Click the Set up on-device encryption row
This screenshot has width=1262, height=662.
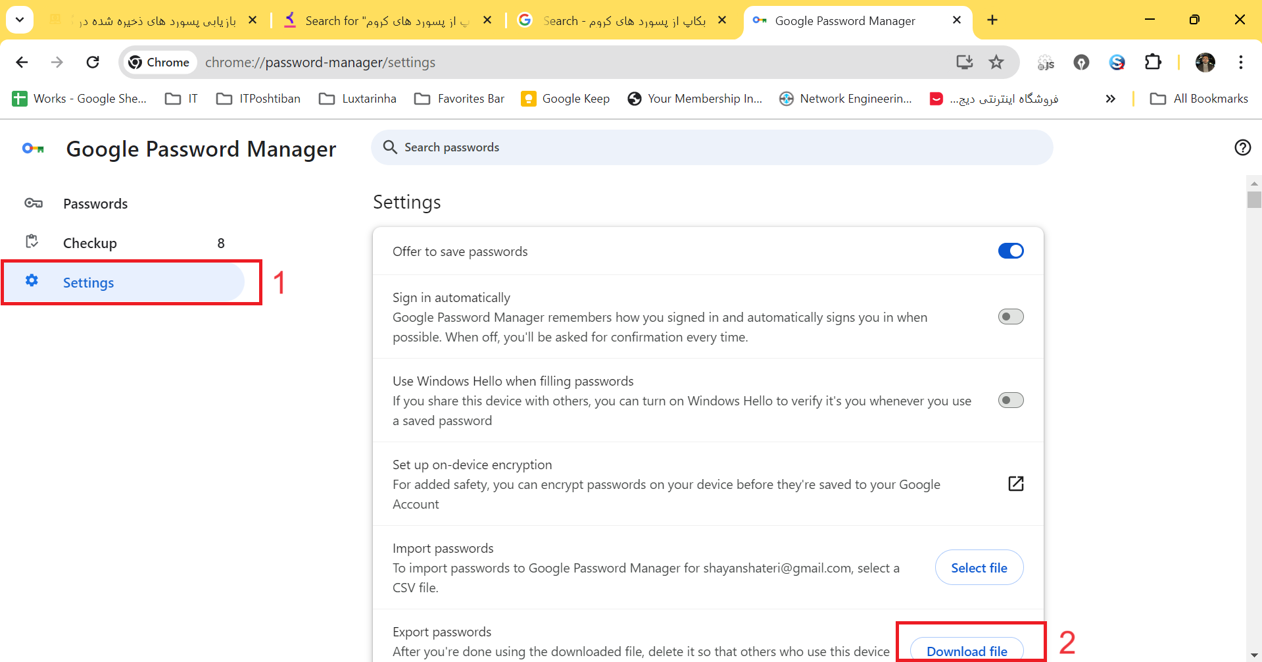[x=708, y=484]
